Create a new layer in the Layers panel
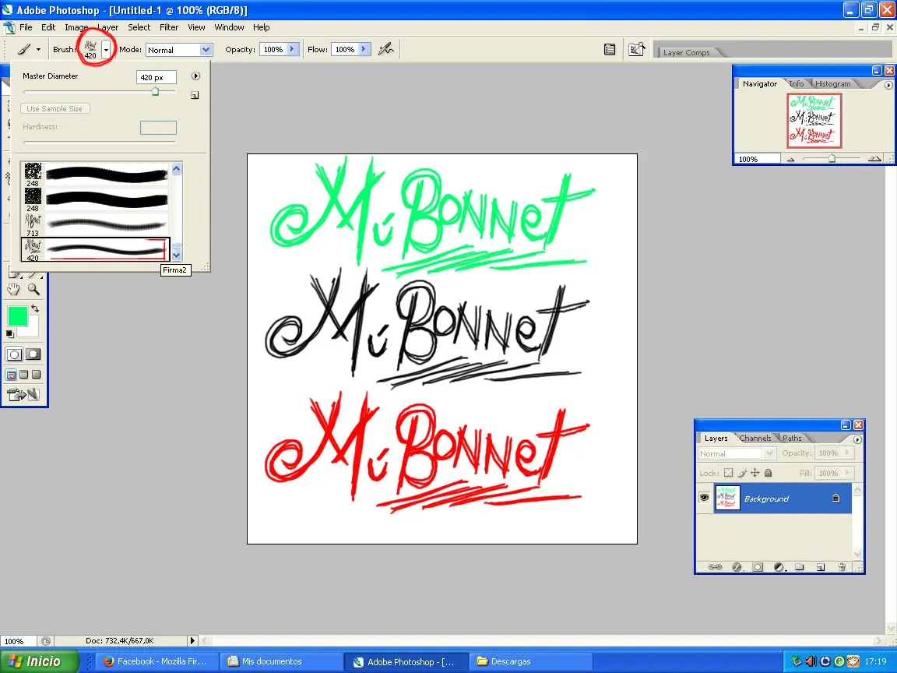Viewport: 897px width, 673px height. point(819,567)
